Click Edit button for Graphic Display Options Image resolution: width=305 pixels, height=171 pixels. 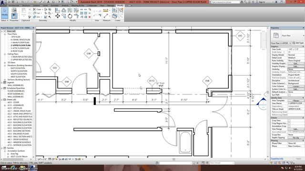tap(296, 66)
